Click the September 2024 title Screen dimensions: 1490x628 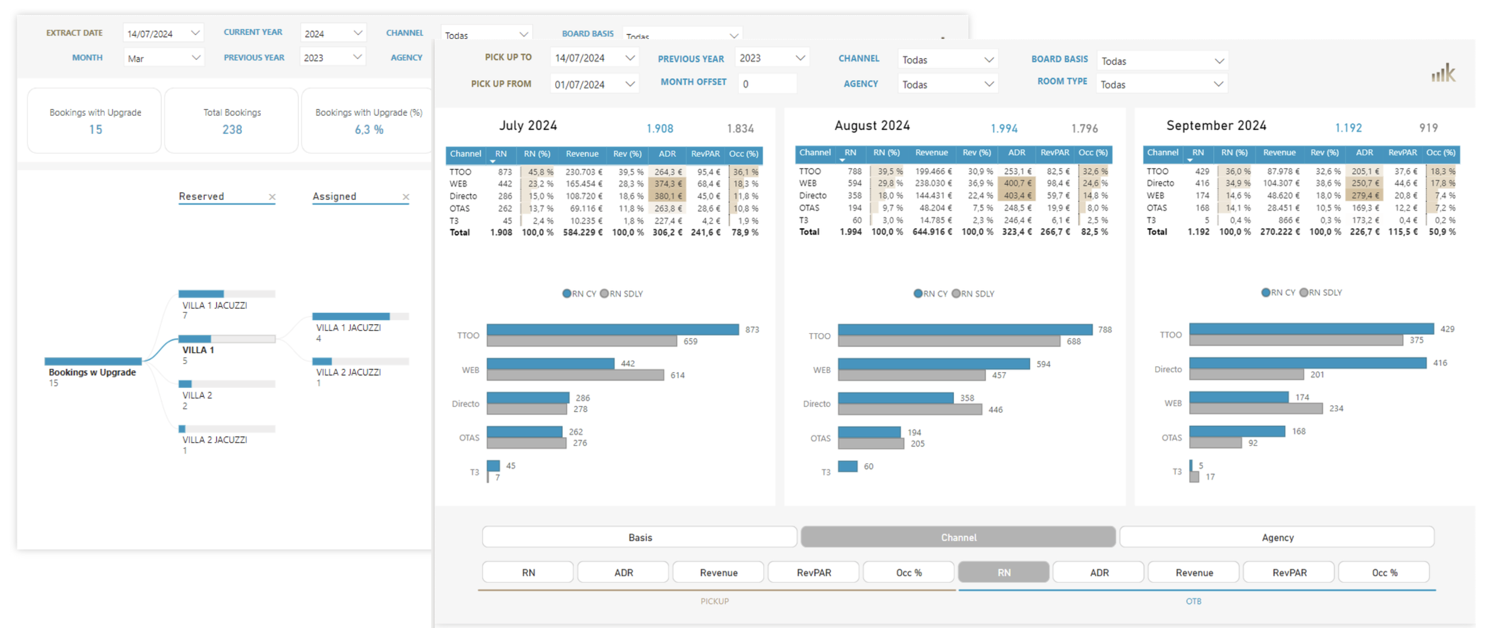click(1216, 126)
